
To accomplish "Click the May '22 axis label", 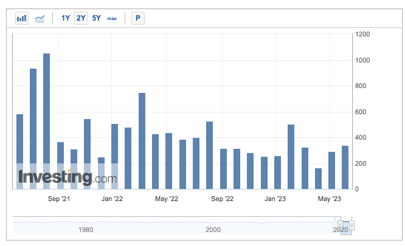I will (167, 199).
